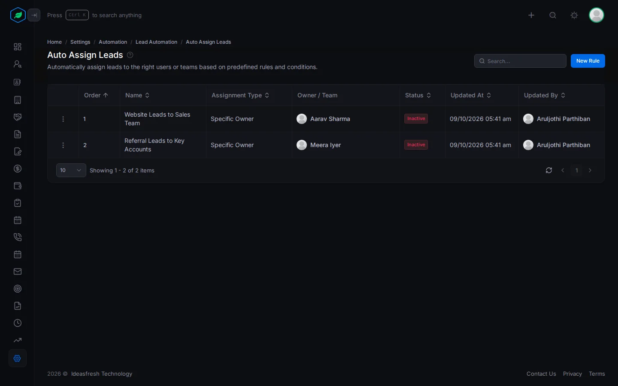Go to Automation in the breadcrumb
The height and width of the screenshot is (386, 618).
[x=113, y=42]
